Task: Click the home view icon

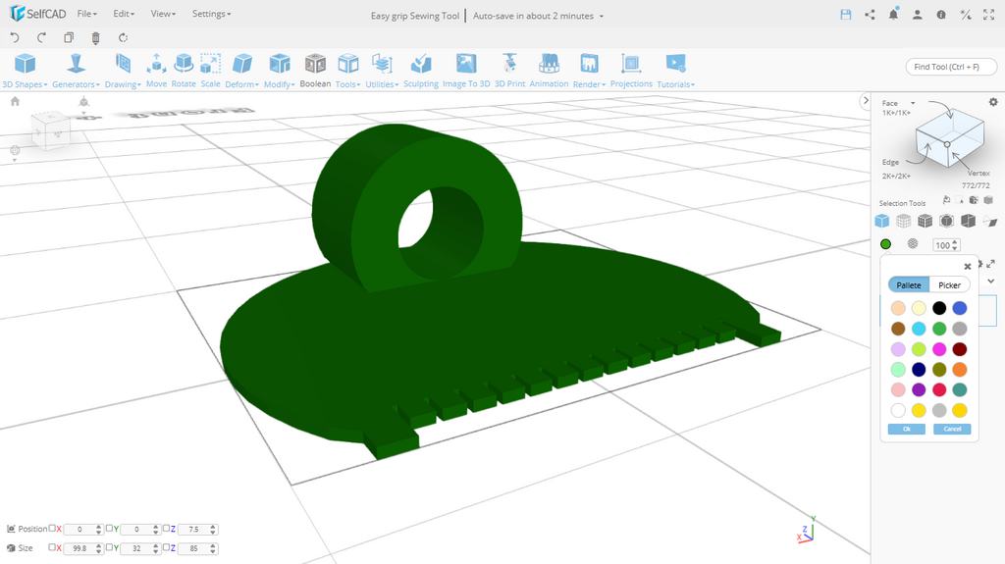Action: tap(16, 101)
